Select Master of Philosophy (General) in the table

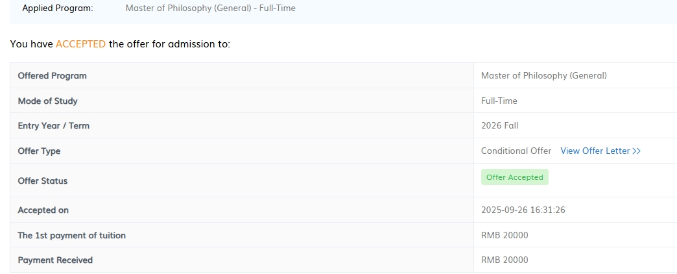(543, 75)
